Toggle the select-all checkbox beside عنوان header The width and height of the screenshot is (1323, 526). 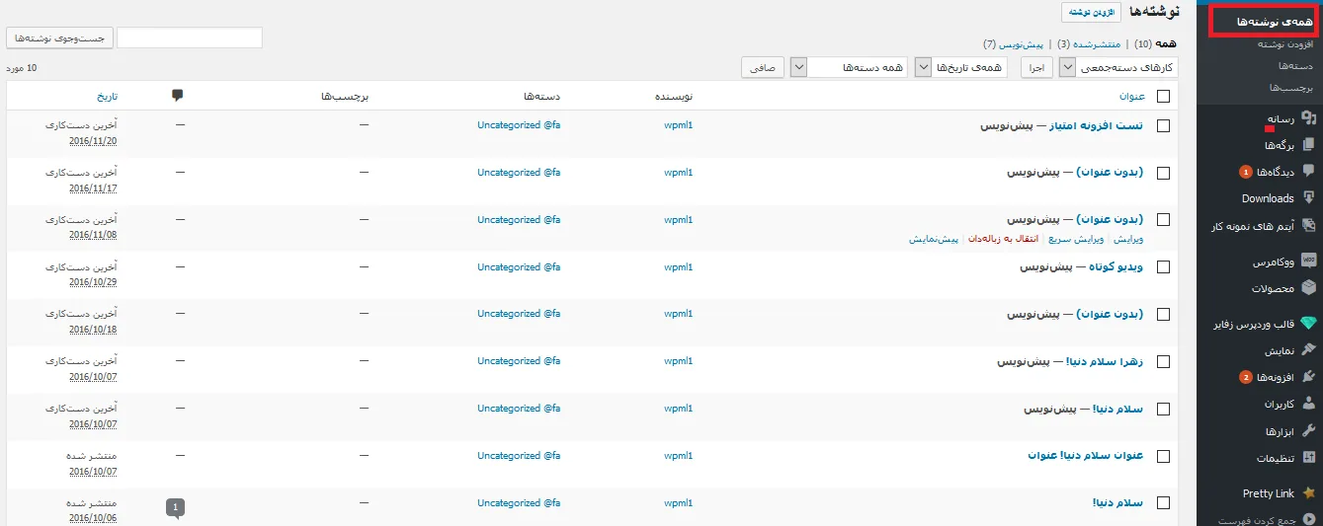tap(1163, 97)
